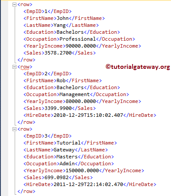Click the closing row tag after Sales 3578.2700

click(x=26, y=60)
